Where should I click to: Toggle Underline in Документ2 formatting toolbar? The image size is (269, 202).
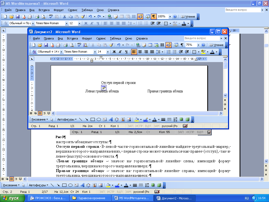(x=126, y=52)
